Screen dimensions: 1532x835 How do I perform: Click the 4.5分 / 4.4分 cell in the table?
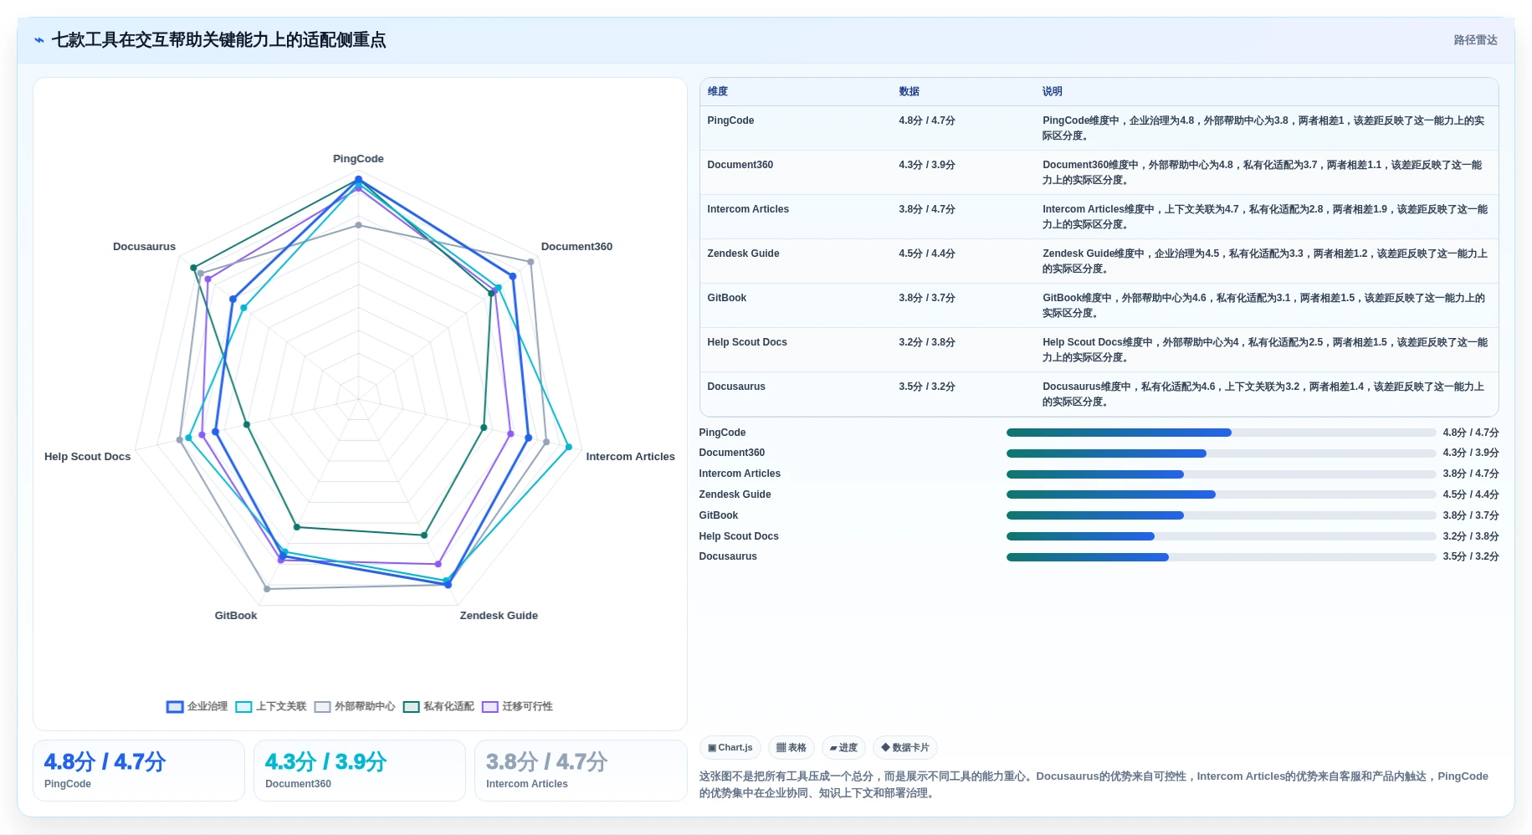(x=927, y=254)
